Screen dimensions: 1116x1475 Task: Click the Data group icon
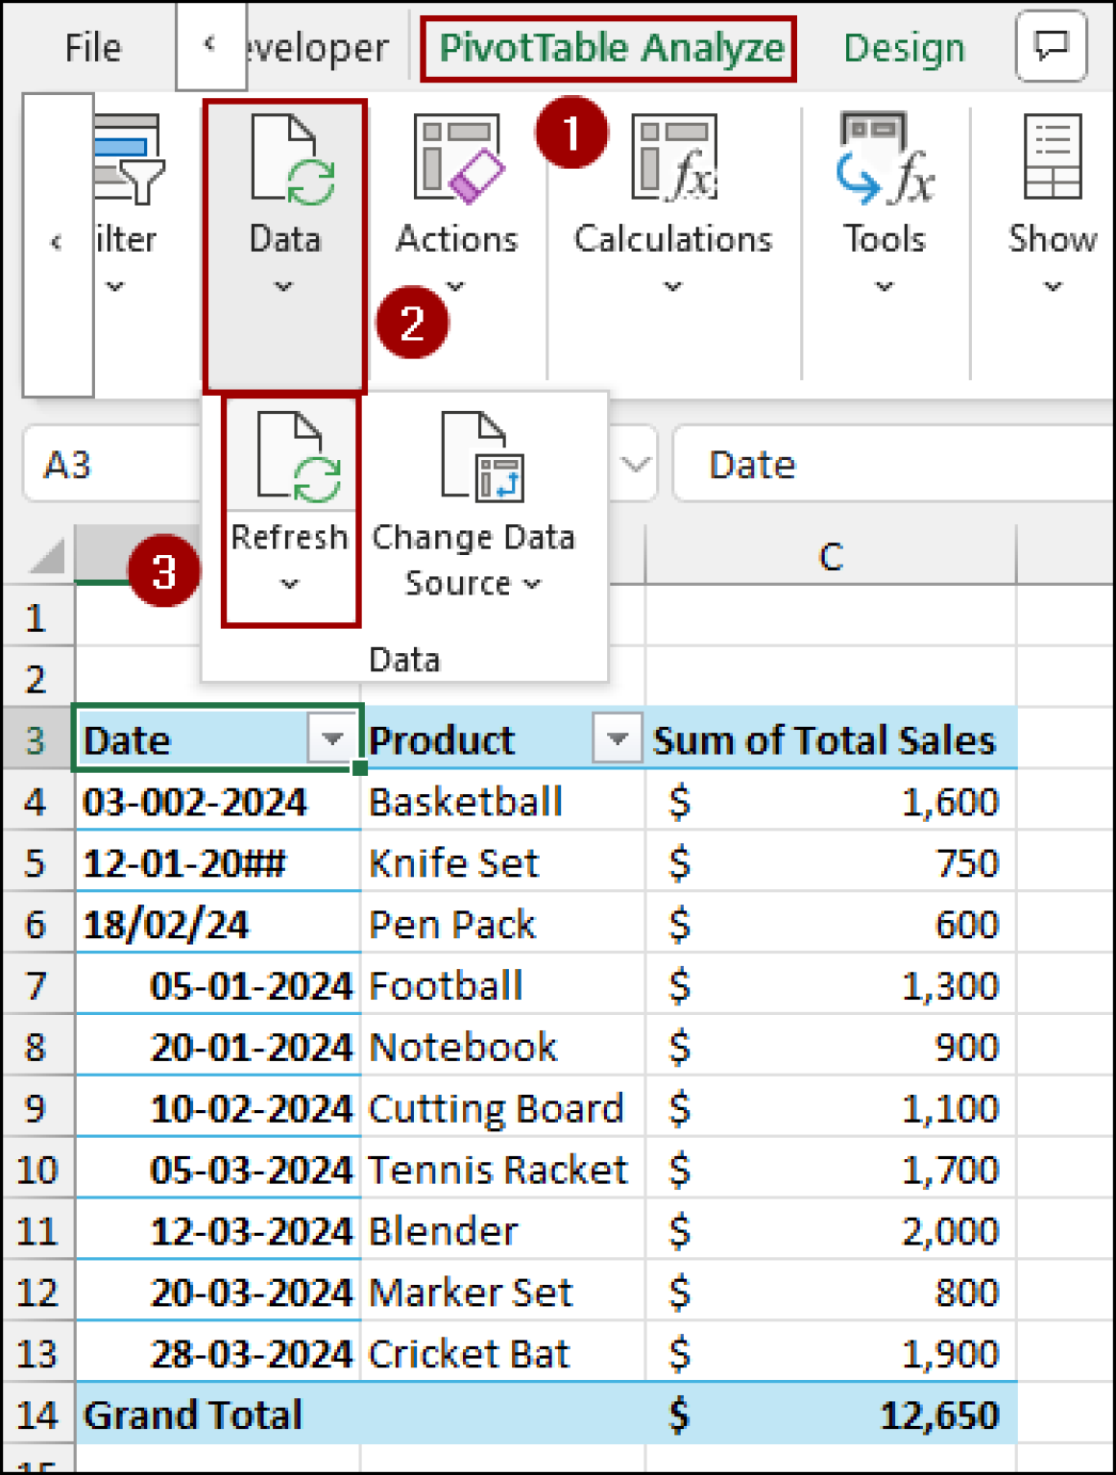[292, 158]
